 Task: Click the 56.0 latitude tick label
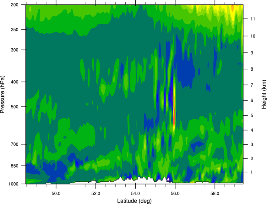(175, 193)
